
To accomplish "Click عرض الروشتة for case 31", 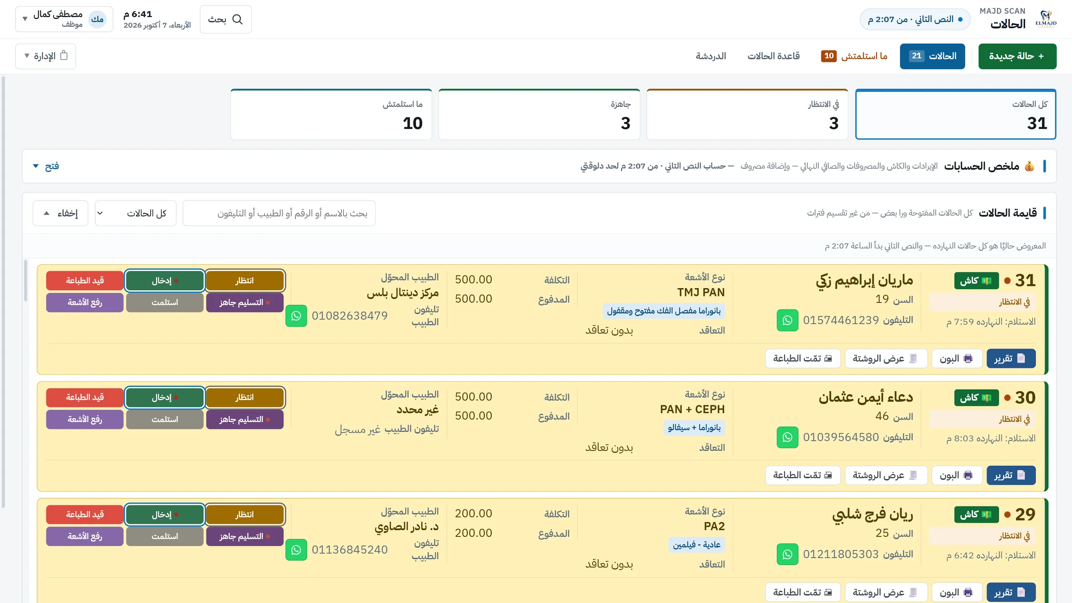I will tap(886, 358).
